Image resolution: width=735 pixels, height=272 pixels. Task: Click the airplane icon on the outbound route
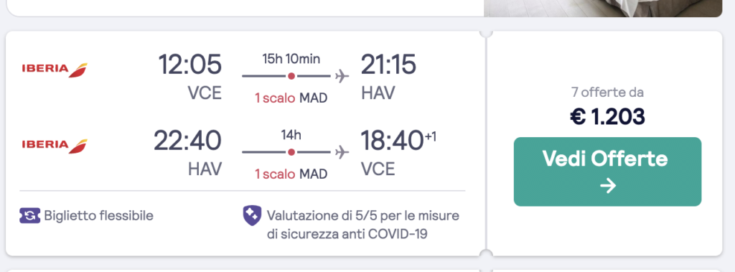[x=342, y=76]
